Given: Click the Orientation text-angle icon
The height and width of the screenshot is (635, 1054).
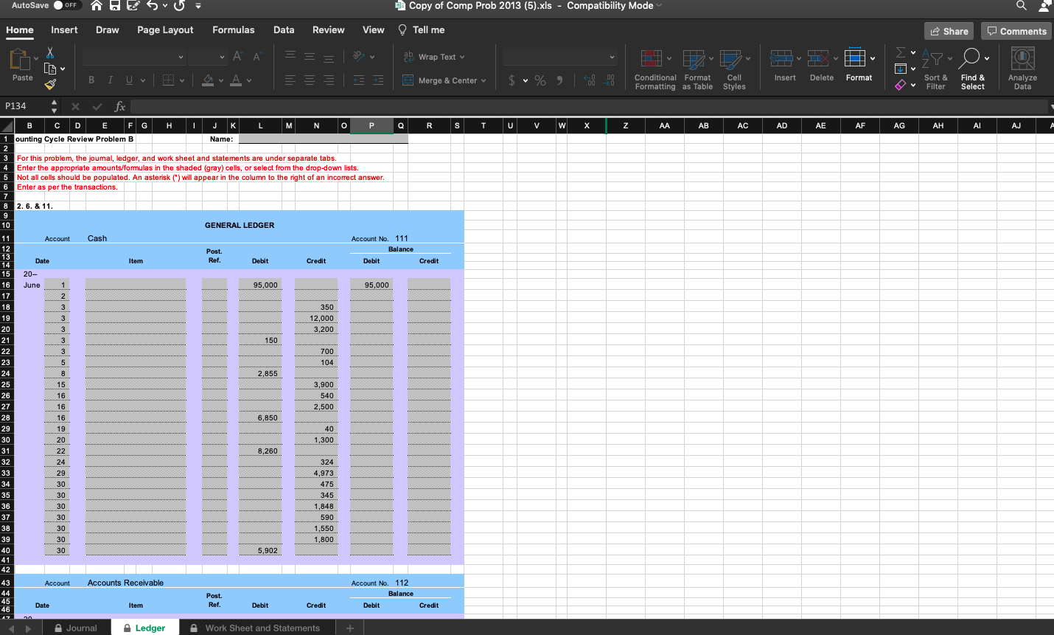Looking at the screenshot, I should pyautogui.click(x=360, y=57).
